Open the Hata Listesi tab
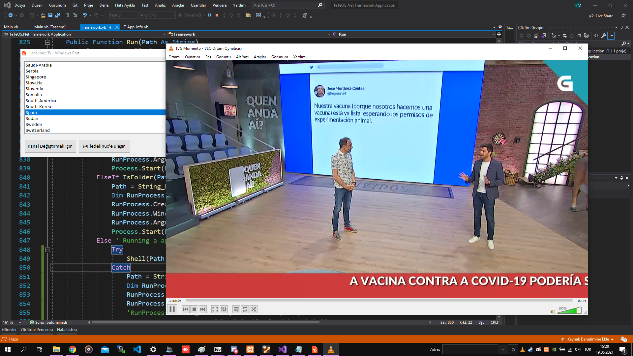 (x=67, y=330)
